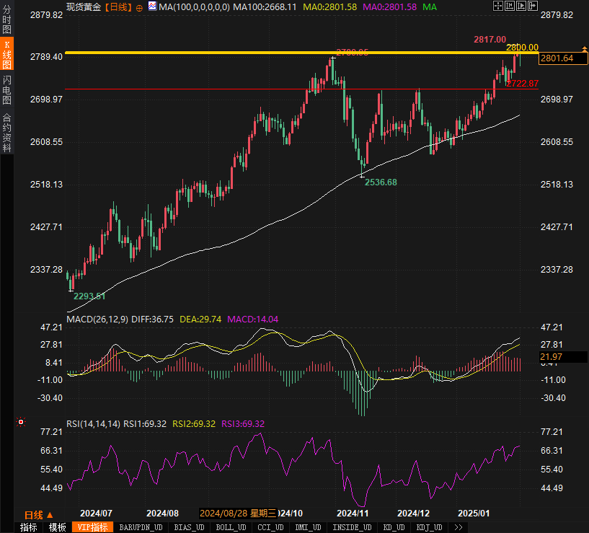The image size is (589, 533).
Task: Select the VIP指标 tab
Action: point(92,527)
